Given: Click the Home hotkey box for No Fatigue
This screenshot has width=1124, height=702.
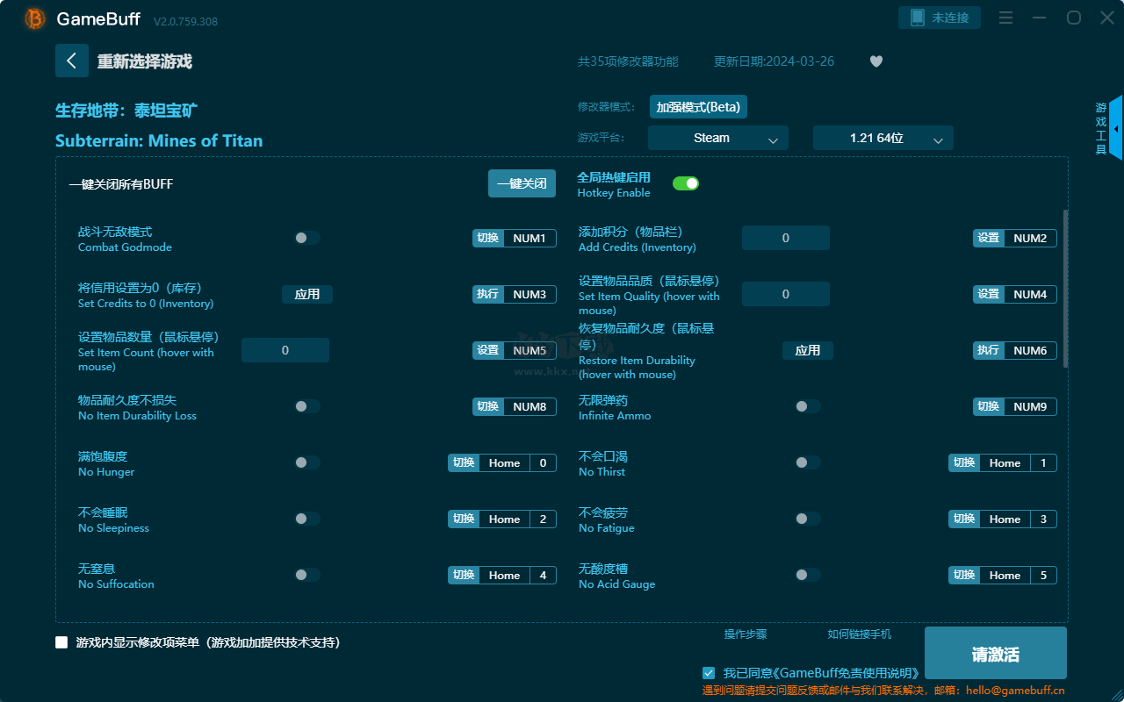Looking at the screenshot, I should pos(1005,519).
